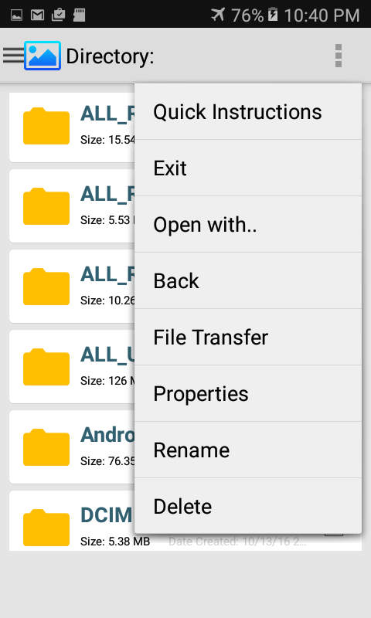The width and height of the screenshot is (371, 618).
Task: Tap the blue picture app icon
Action: (43, 56)
